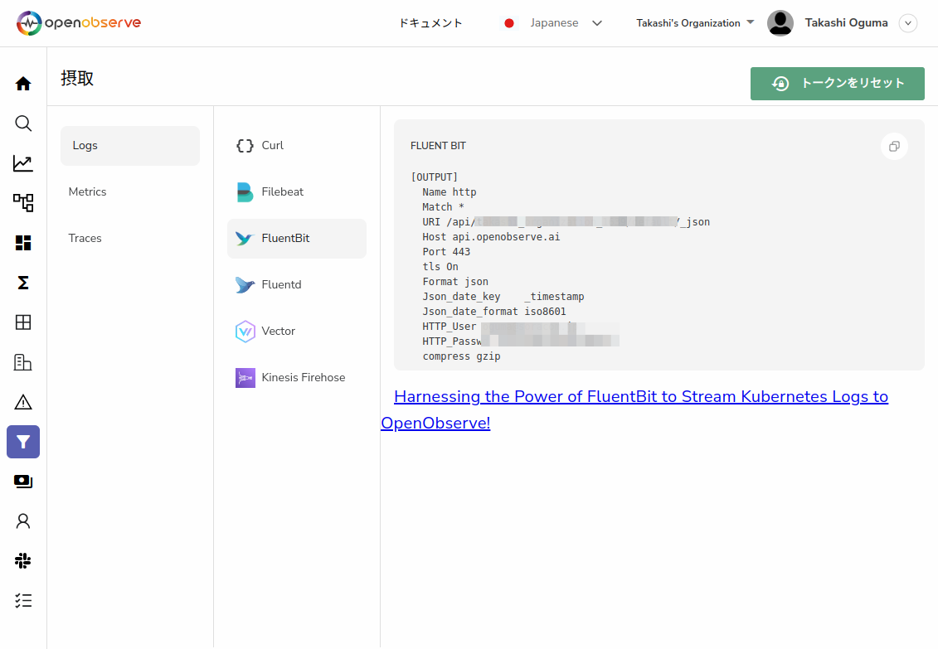Click the FluentBit hummingbird logo icon
The height and width of the screenshot is (649, 938).
coord(245,239)
